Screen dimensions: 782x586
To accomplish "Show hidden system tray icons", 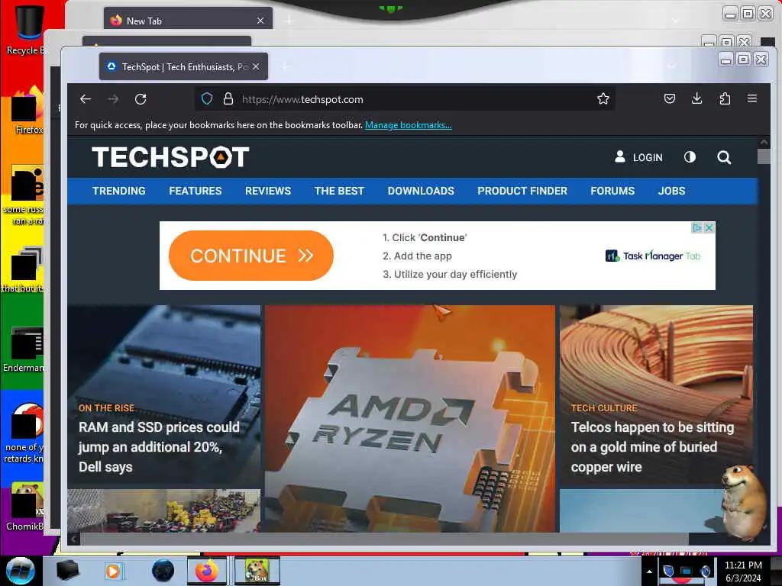I will pyautogui.click(x=649, y=572).
